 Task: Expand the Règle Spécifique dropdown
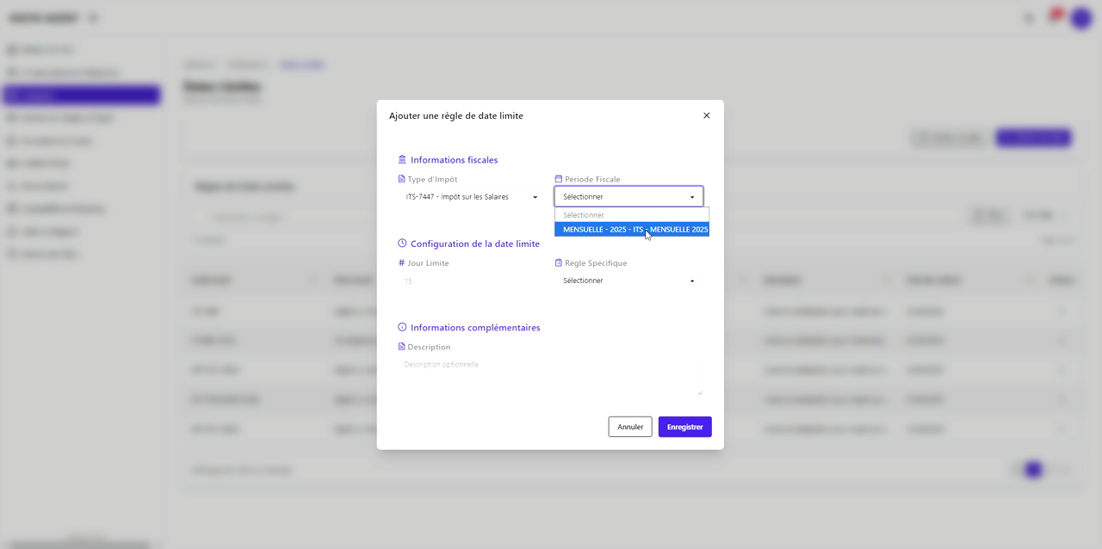tap(628, 281)
